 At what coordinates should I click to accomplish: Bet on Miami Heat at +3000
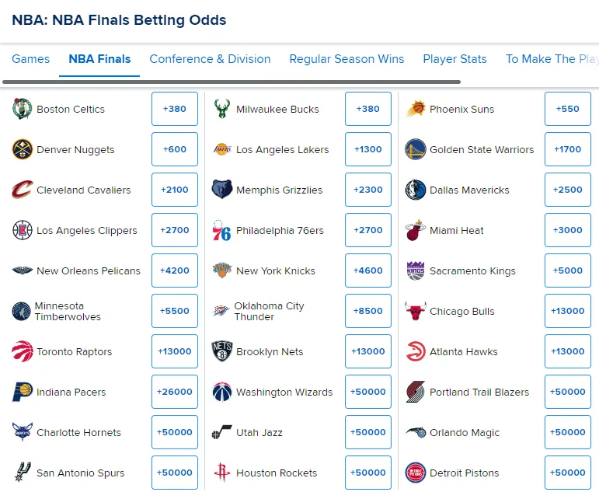[567, 230]
